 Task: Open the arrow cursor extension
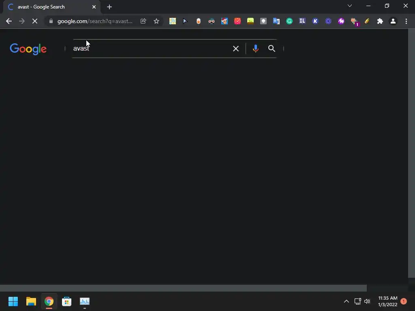[x=185, y=21]
